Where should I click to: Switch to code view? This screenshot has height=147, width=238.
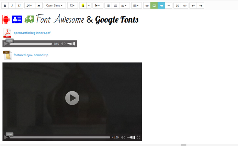coord(184,5)
